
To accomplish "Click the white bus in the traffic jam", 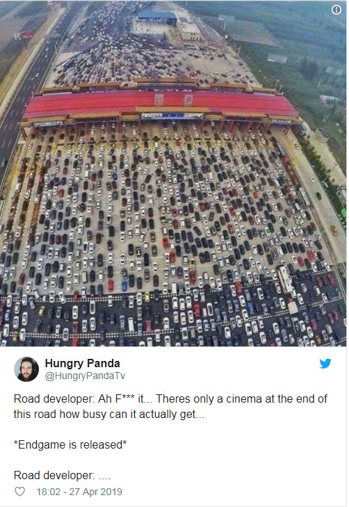I will [x=285, y=279].
